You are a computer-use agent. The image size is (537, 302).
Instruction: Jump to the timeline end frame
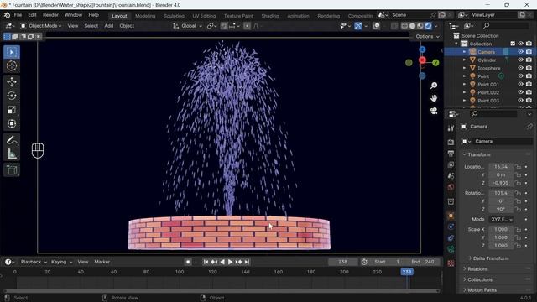pos(247,262)
